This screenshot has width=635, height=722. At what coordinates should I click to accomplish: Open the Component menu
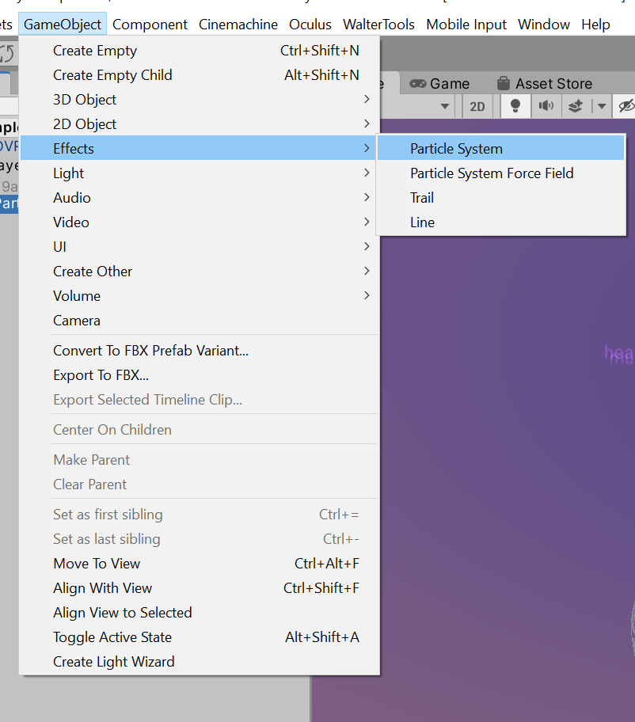point(150,24)
